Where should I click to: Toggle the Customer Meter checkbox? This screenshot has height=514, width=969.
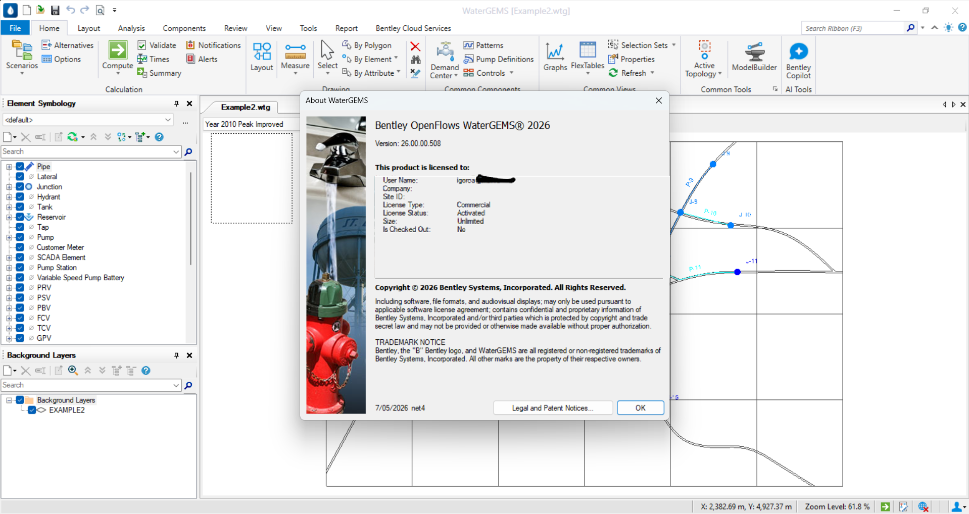point(20,247)
